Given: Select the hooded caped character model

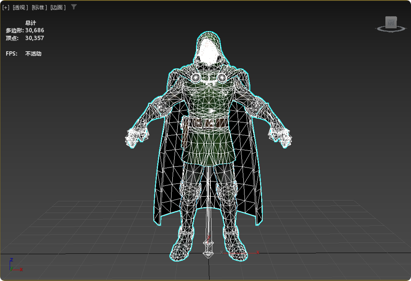Looking at the screenshot, I should coord(208,145).
